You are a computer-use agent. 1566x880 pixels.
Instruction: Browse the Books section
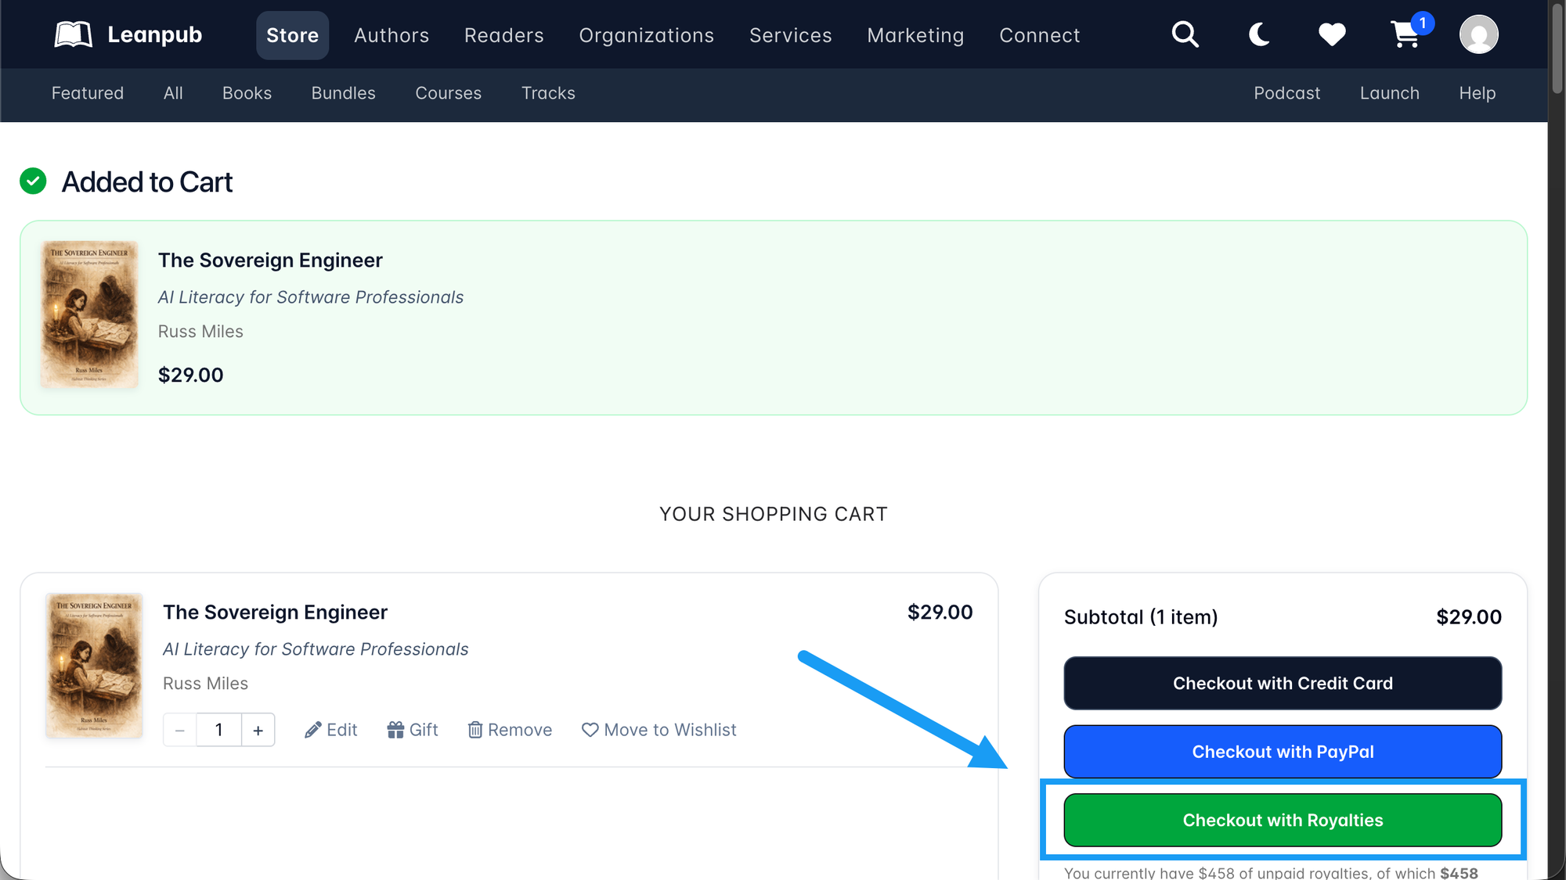coord(247,93)
